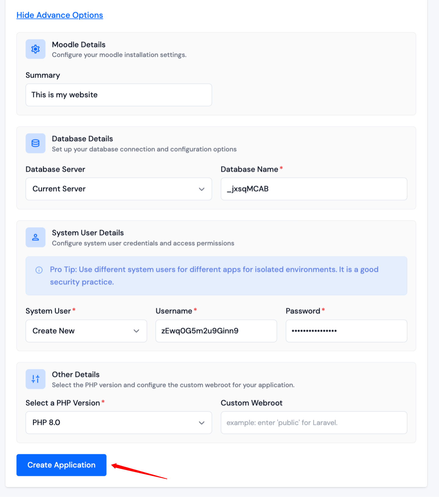Change the Current Server selection
The width and height of the screenshot is (439, 497).
(x=118, y=189)
